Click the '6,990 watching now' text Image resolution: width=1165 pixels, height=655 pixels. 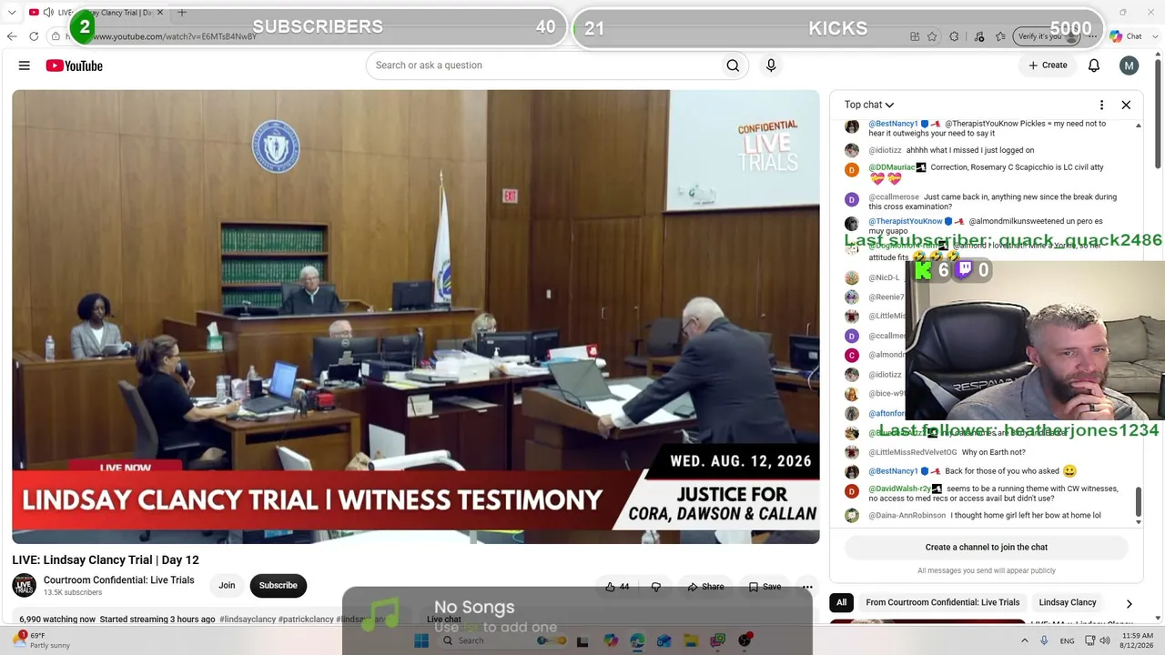click(x=57, y=620)
